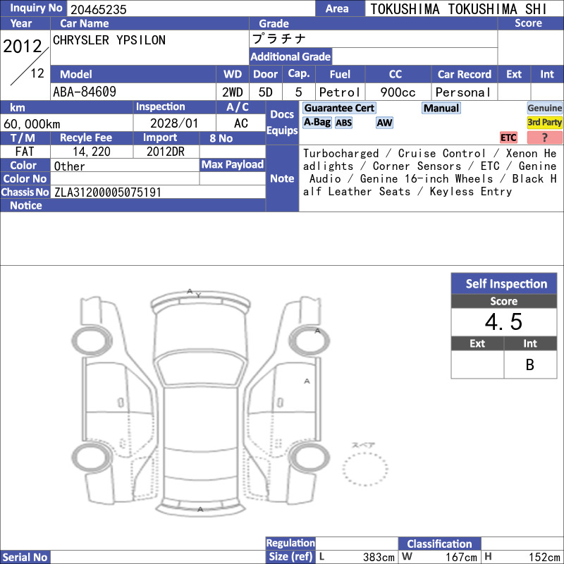Click the Guarantee Cert badge
Image resolution: width=564 pixels, height=564 pixels.
[x=339, y=108]
